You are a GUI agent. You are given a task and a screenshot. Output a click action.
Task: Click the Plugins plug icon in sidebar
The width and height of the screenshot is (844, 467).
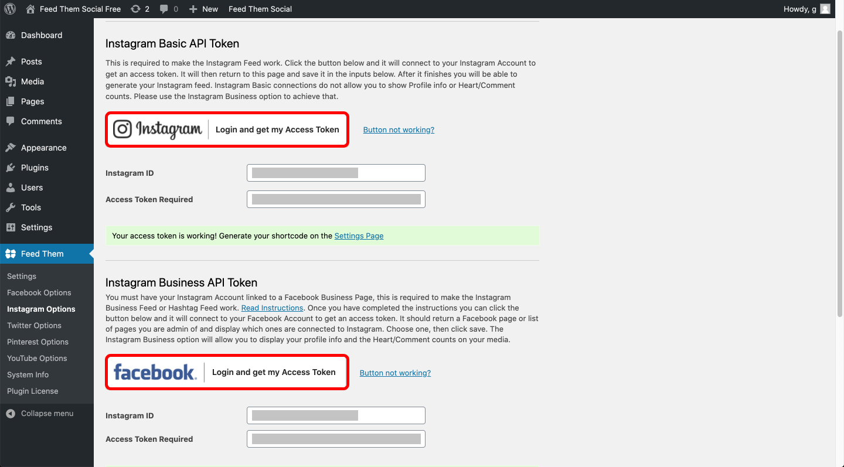tap(11, 168)
